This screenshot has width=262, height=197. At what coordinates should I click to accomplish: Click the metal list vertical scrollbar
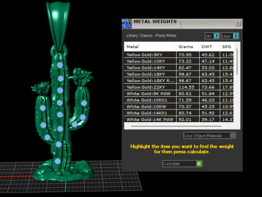pyautogui.click(x=237, y=62)
